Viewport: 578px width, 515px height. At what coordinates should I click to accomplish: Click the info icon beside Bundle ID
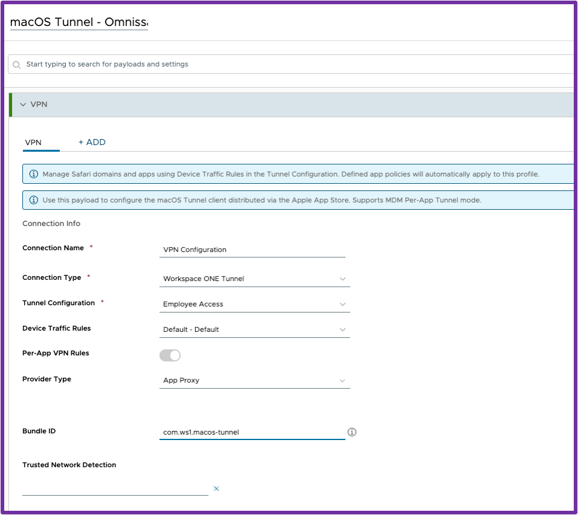pyautogui.click(x=352, y=432)
